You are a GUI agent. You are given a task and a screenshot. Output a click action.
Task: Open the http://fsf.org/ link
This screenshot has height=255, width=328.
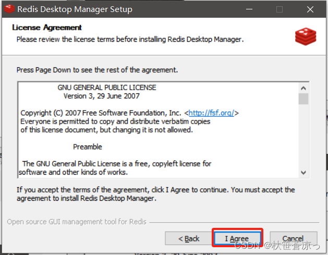(x=211, y=113)
